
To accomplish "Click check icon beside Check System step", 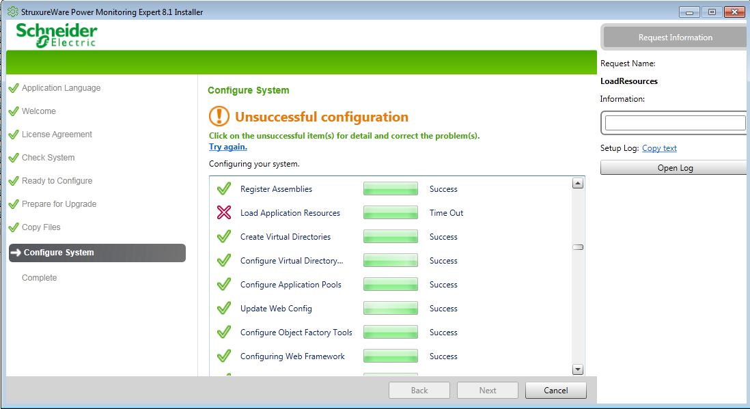I will pos(14,157).
